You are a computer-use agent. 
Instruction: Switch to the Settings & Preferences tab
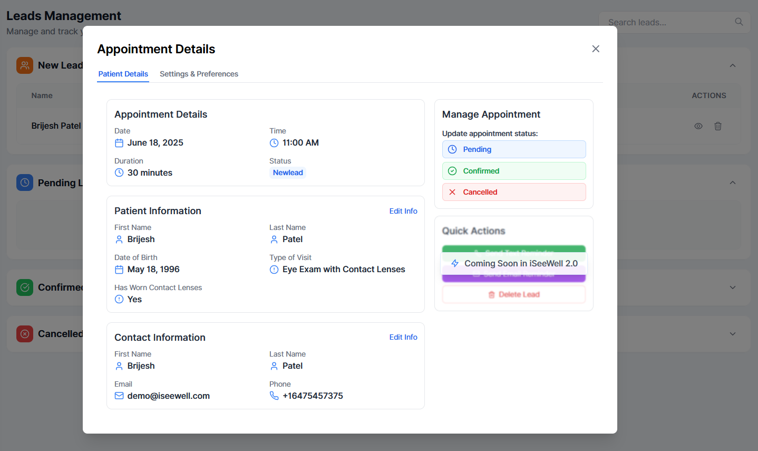coord(199,74)
